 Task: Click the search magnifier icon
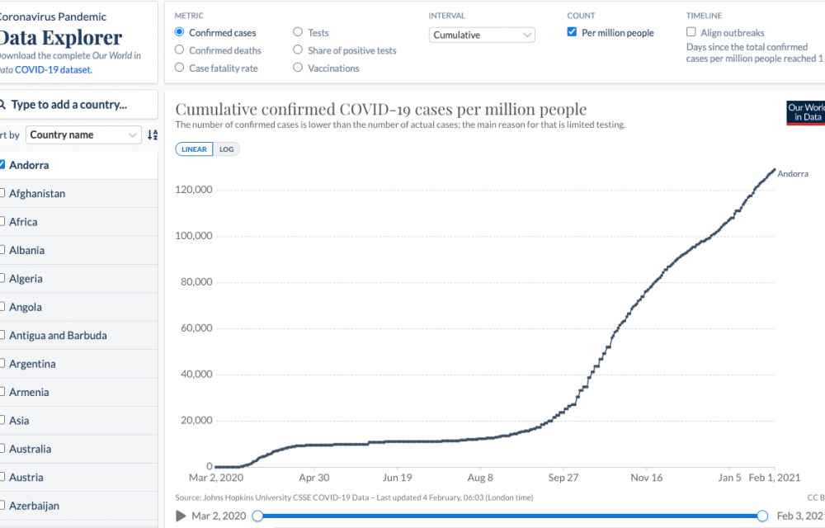(x=3, y=105)
